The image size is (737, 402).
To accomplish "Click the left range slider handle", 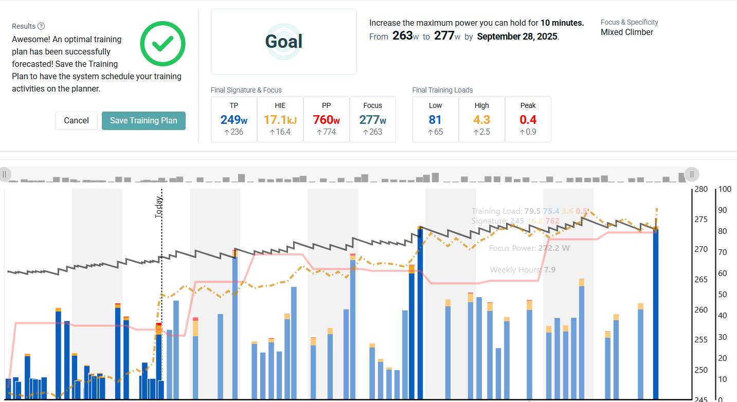I will point(5,174).
